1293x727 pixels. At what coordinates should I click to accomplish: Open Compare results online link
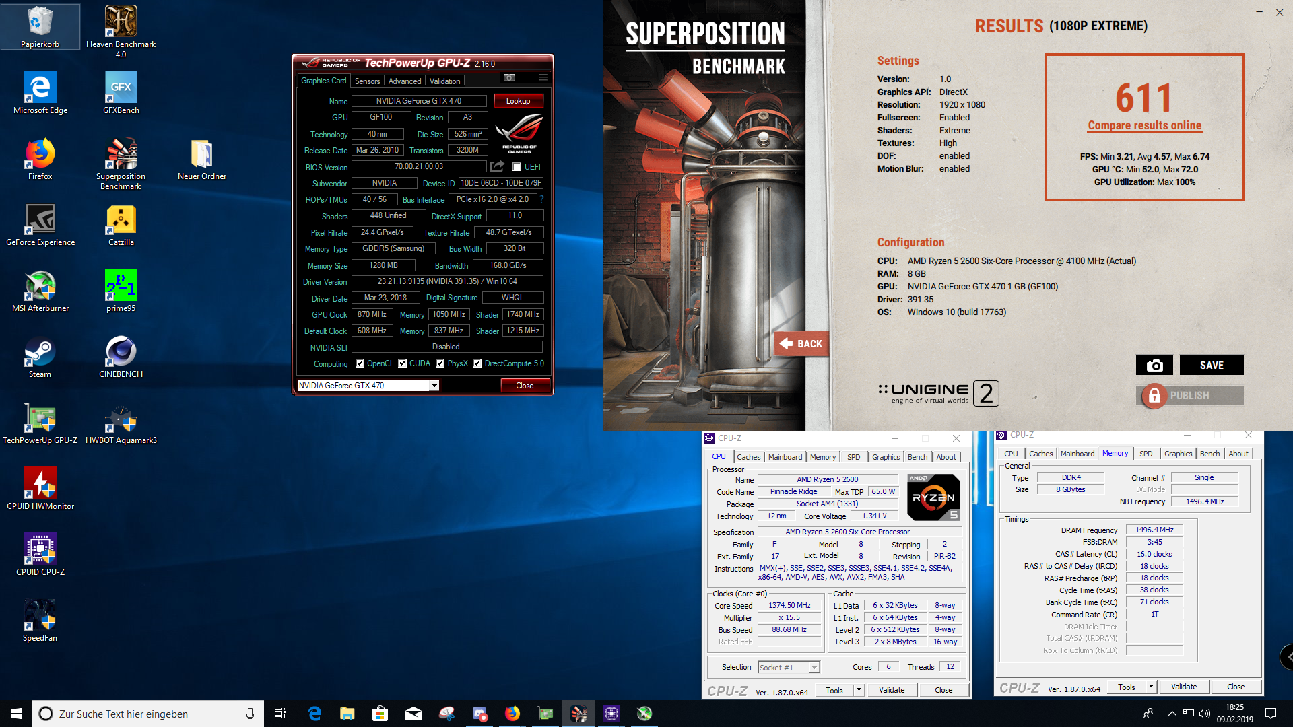1144,125
